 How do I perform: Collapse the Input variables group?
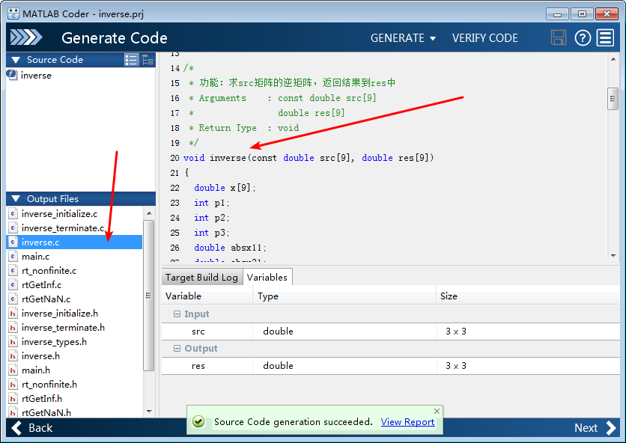tap(177, 314)
